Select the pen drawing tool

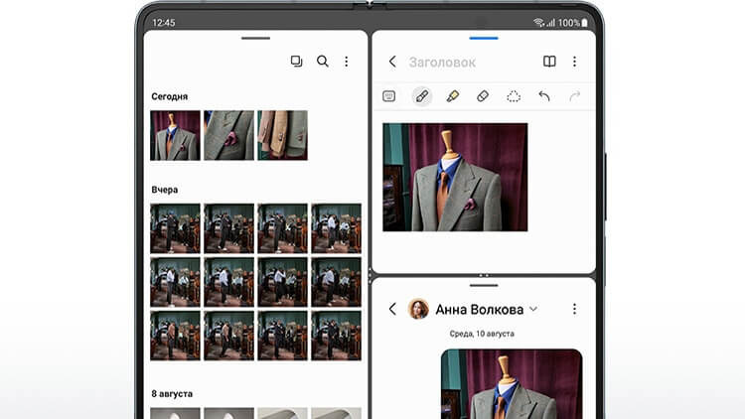point(421,96)
